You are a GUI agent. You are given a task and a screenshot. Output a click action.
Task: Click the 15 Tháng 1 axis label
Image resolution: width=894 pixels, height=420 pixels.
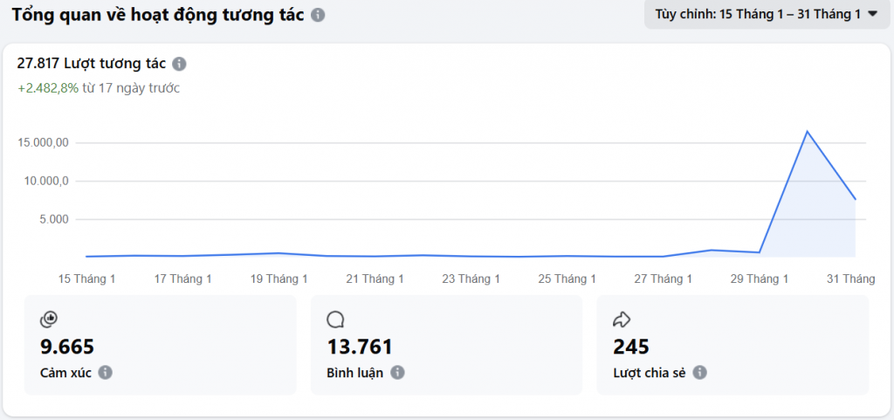(87, 279)
